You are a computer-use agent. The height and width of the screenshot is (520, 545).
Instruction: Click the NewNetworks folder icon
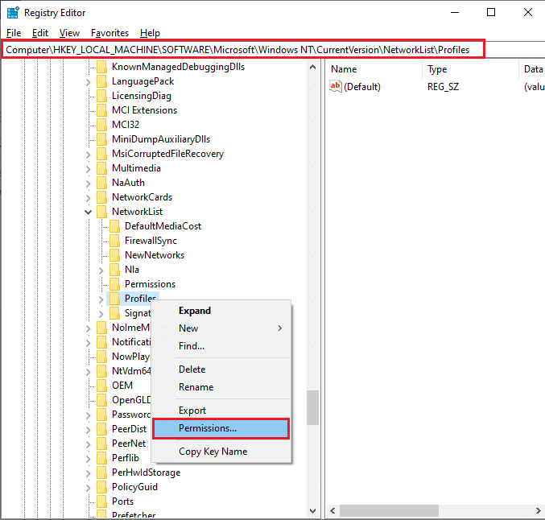click(114, 255)
